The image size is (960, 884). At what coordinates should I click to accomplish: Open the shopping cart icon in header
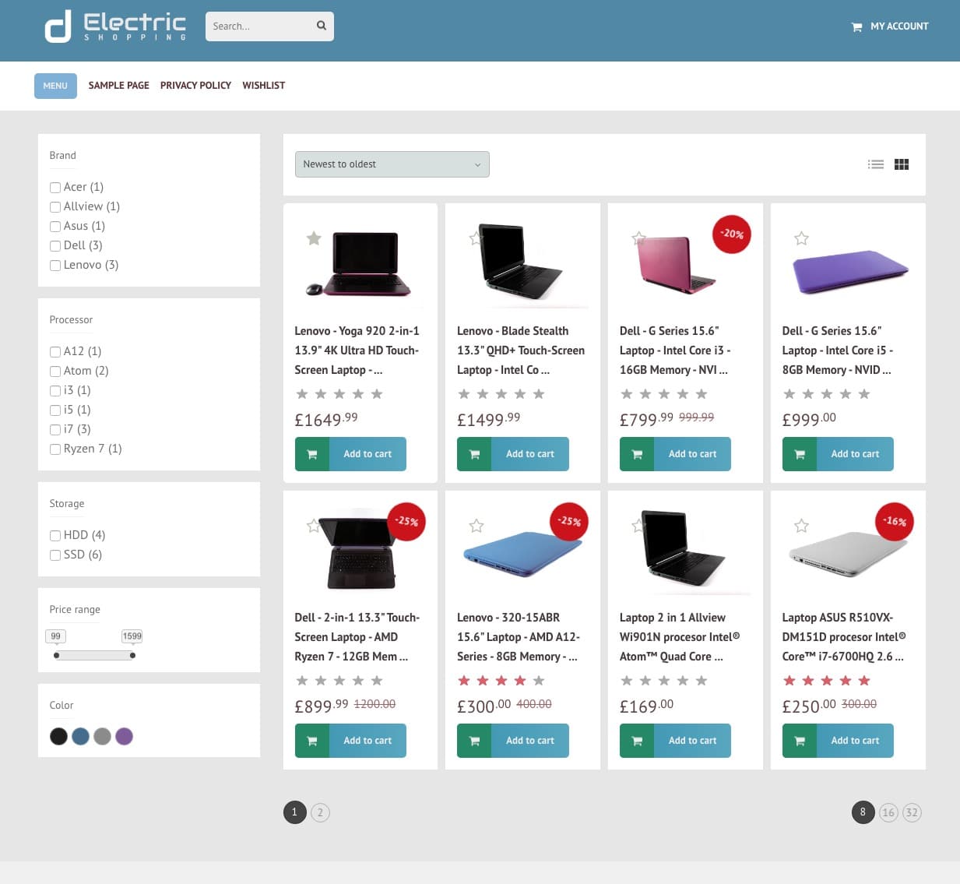(856, 27)
